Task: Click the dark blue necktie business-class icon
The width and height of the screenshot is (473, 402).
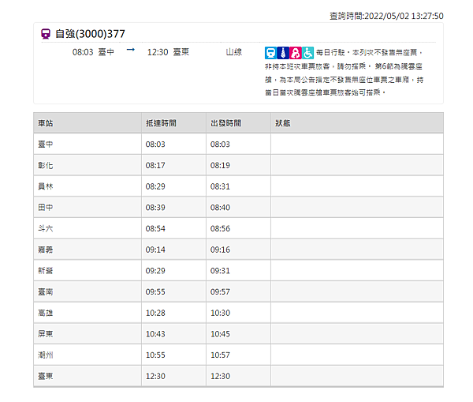Action: click(x=283, y=53)
